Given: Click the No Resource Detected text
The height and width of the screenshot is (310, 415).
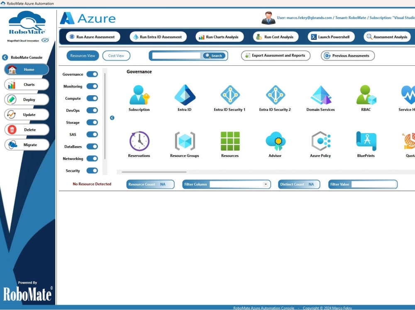Looking at the screenshot, I should point(92,184).
